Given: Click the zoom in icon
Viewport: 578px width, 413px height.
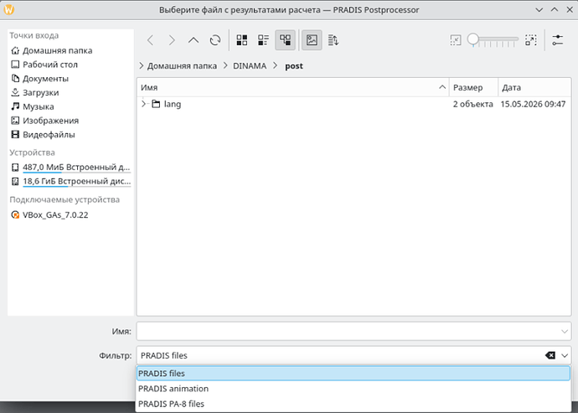Looking at the screenshot, I should pyautogui.click(x=531, y=40).
